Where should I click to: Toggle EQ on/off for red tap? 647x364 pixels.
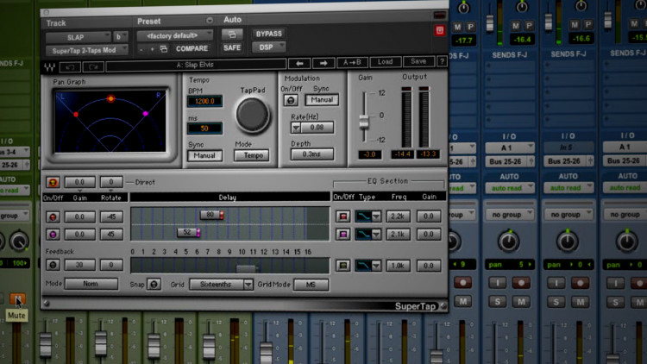(342, 217)
